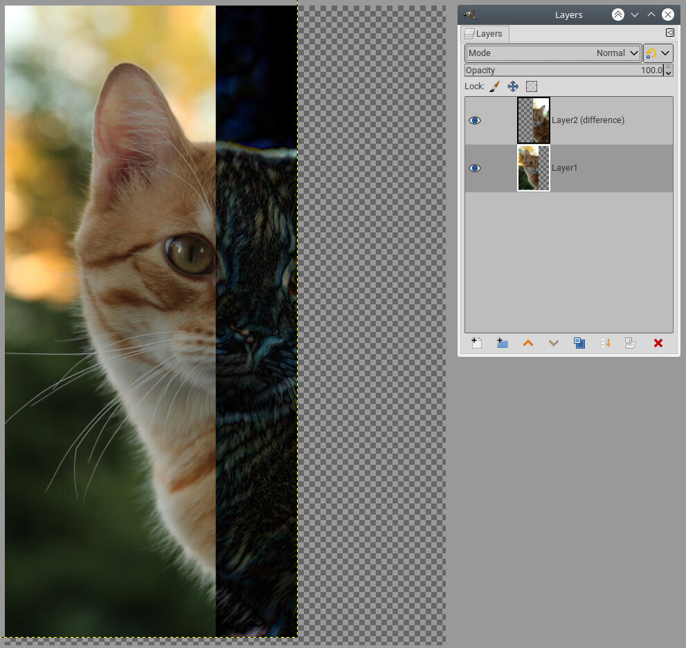The image size is (686, 648).
Task: Click the Opacity slider
Action: [x=563, y=71]
